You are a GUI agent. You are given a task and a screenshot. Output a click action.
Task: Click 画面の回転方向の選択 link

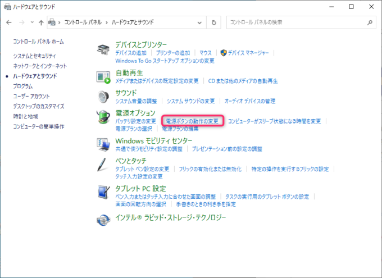coord(140,204)
